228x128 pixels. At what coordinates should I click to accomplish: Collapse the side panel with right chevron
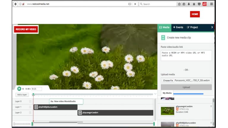pos(212,27)
